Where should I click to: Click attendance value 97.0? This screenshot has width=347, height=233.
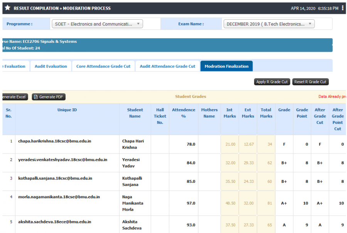tap(191, 203)
